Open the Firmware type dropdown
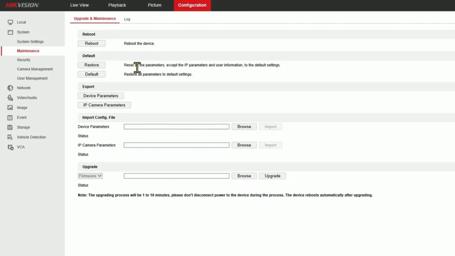This screenshot has height=256, width=455. [x=90, y=176]
